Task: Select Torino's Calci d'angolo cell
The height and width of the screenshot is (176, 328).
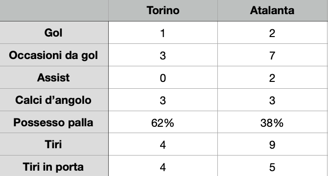Action: pos(163,100)
